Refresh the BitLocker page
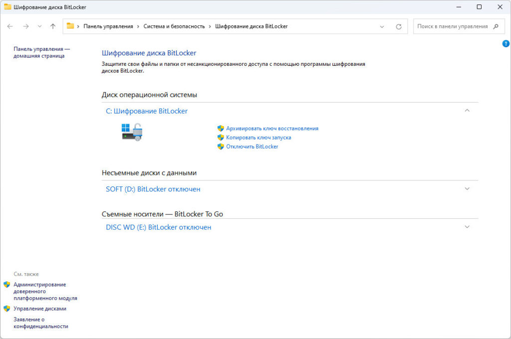This screenshot has width=511, height=339. tap(399, 27)
